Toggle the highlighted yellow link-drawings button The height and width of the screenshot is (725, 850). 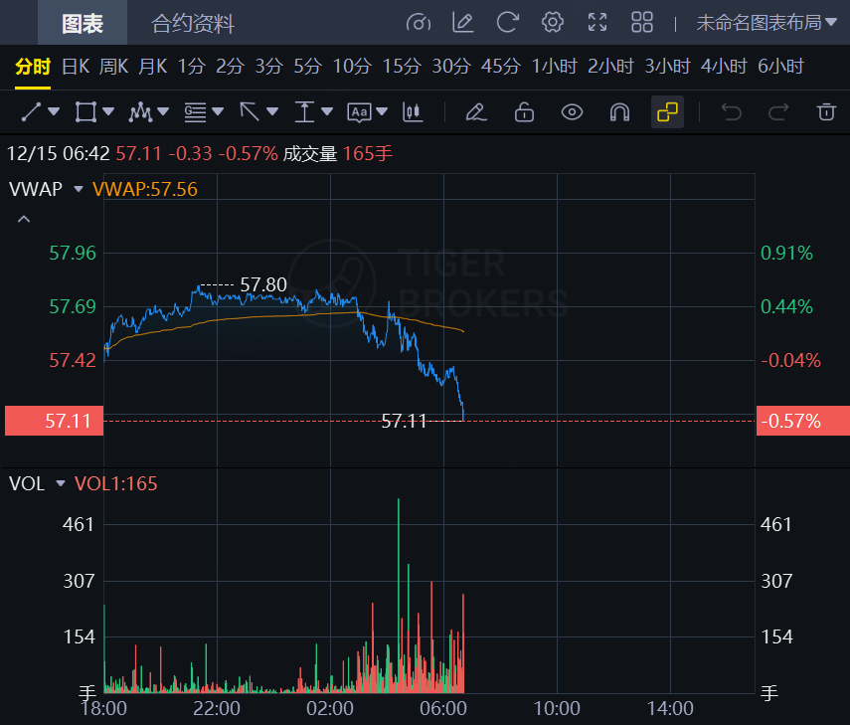tap(667, 111)
